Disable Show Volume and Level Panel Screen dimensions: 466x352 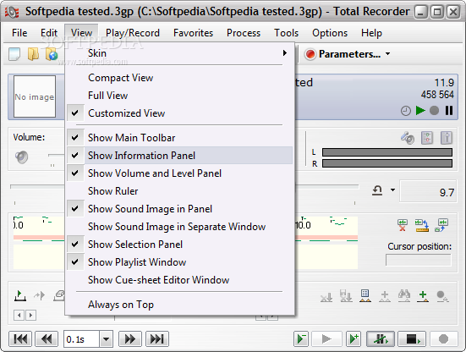pyautogui.click(x=179, y=173)
